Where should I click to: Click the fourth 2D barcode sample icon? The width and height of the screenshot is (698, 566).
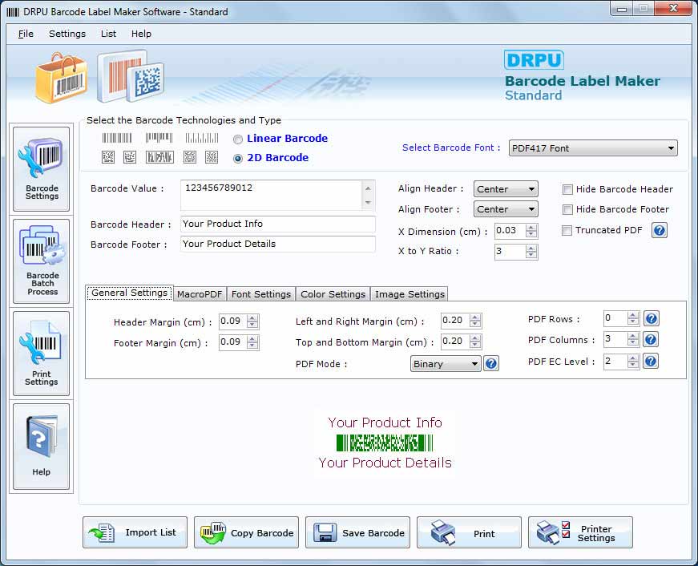pyautogui.click(x=190, y=157)
